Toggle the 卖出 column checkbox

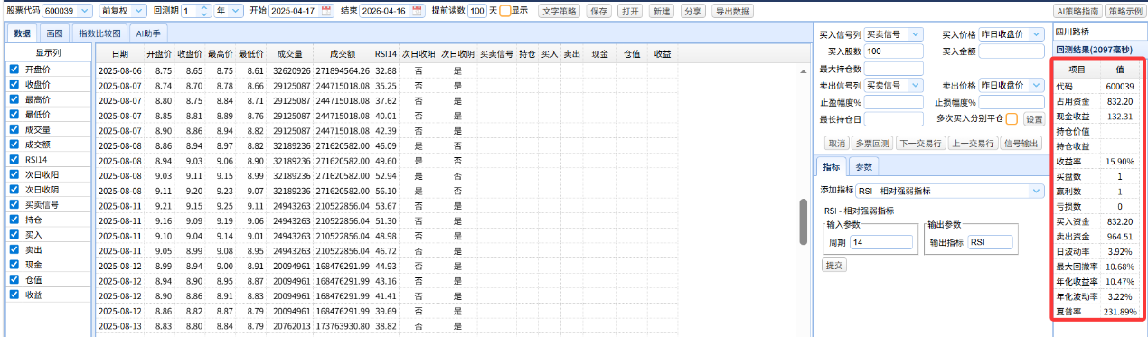14,248
